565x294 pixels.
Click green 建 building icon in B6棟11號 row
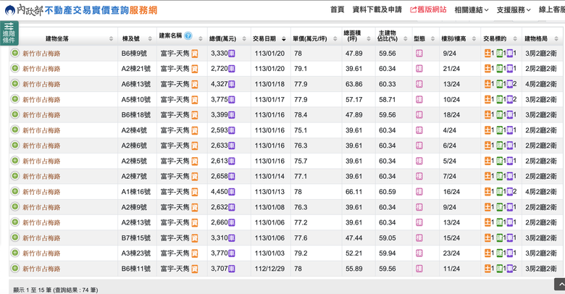499,269
